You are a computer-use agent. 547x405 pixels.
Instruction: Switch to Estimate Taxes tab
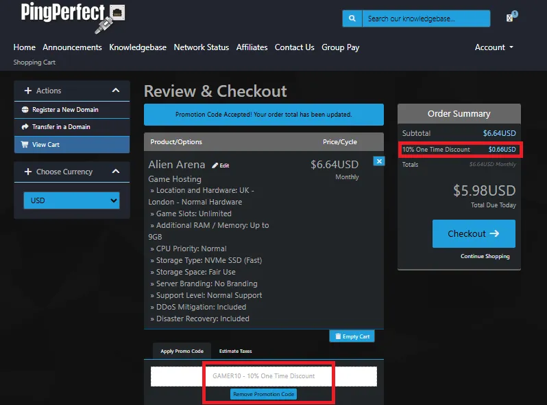pyautogui.click(x=236, y=351)
